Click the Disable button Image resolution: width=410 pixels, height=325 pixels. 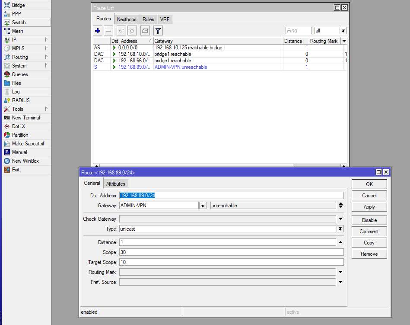pos(369,220)
